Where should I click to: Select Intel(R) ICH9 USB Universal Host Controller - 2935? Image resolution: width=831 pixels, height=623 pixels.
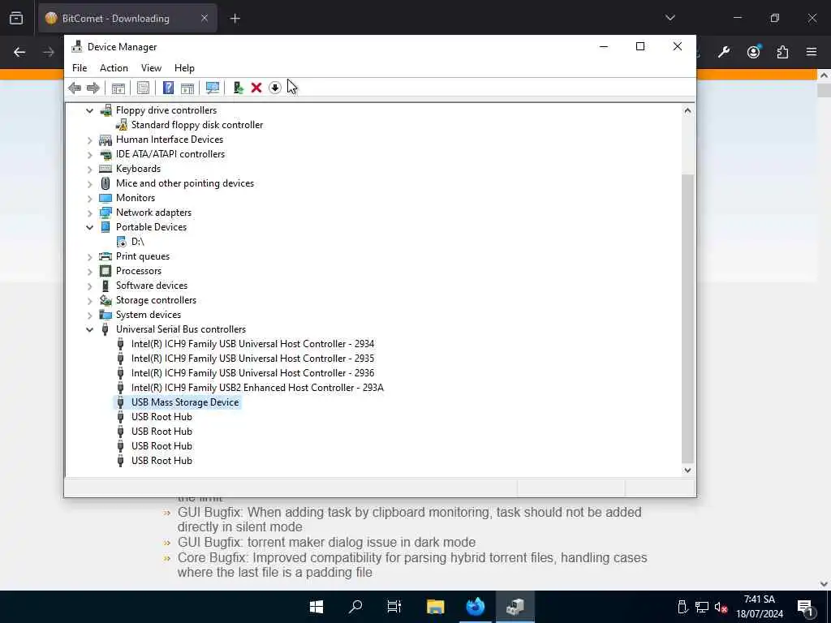253,359
